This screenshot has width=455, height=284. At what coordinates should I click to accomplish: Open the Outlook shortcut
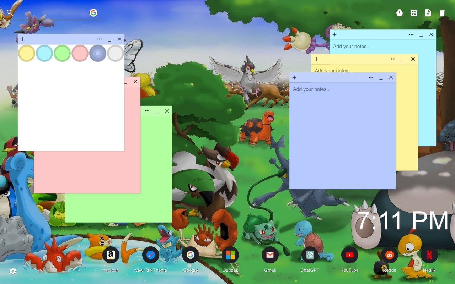[x=230, y=255]
